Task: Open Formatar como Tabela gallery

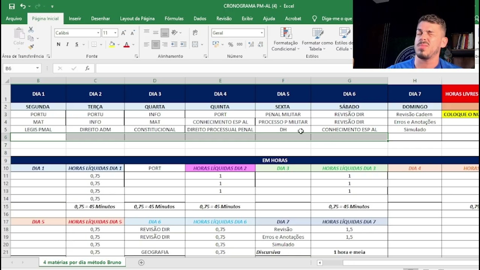Action: tap(317, 39)
